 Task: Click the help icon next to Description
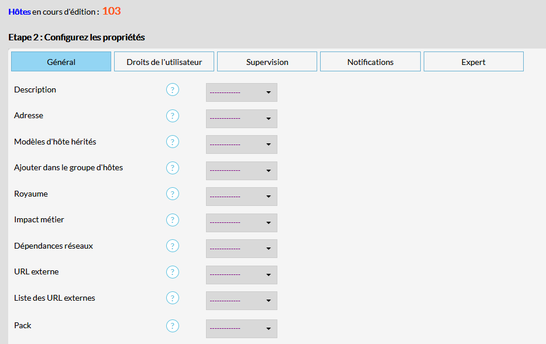tap(172, 90)
